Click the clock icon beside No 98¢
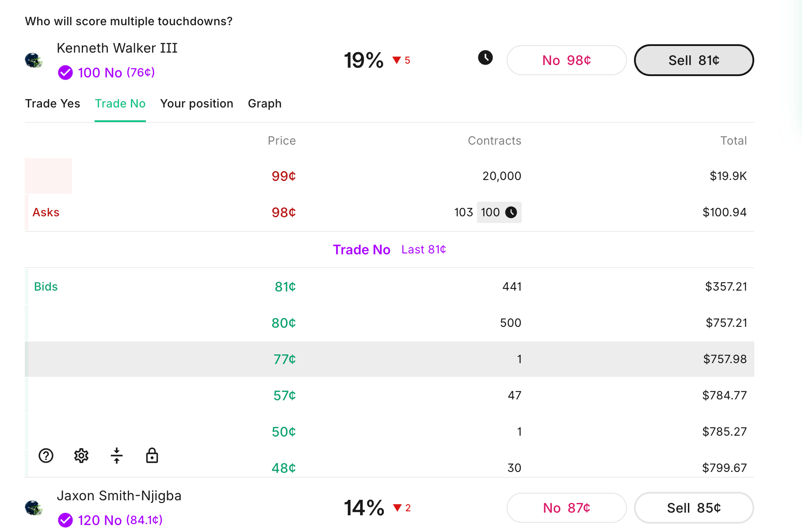Screen dimensions: 802x529 pyautogui.click(x=485, y=57)
